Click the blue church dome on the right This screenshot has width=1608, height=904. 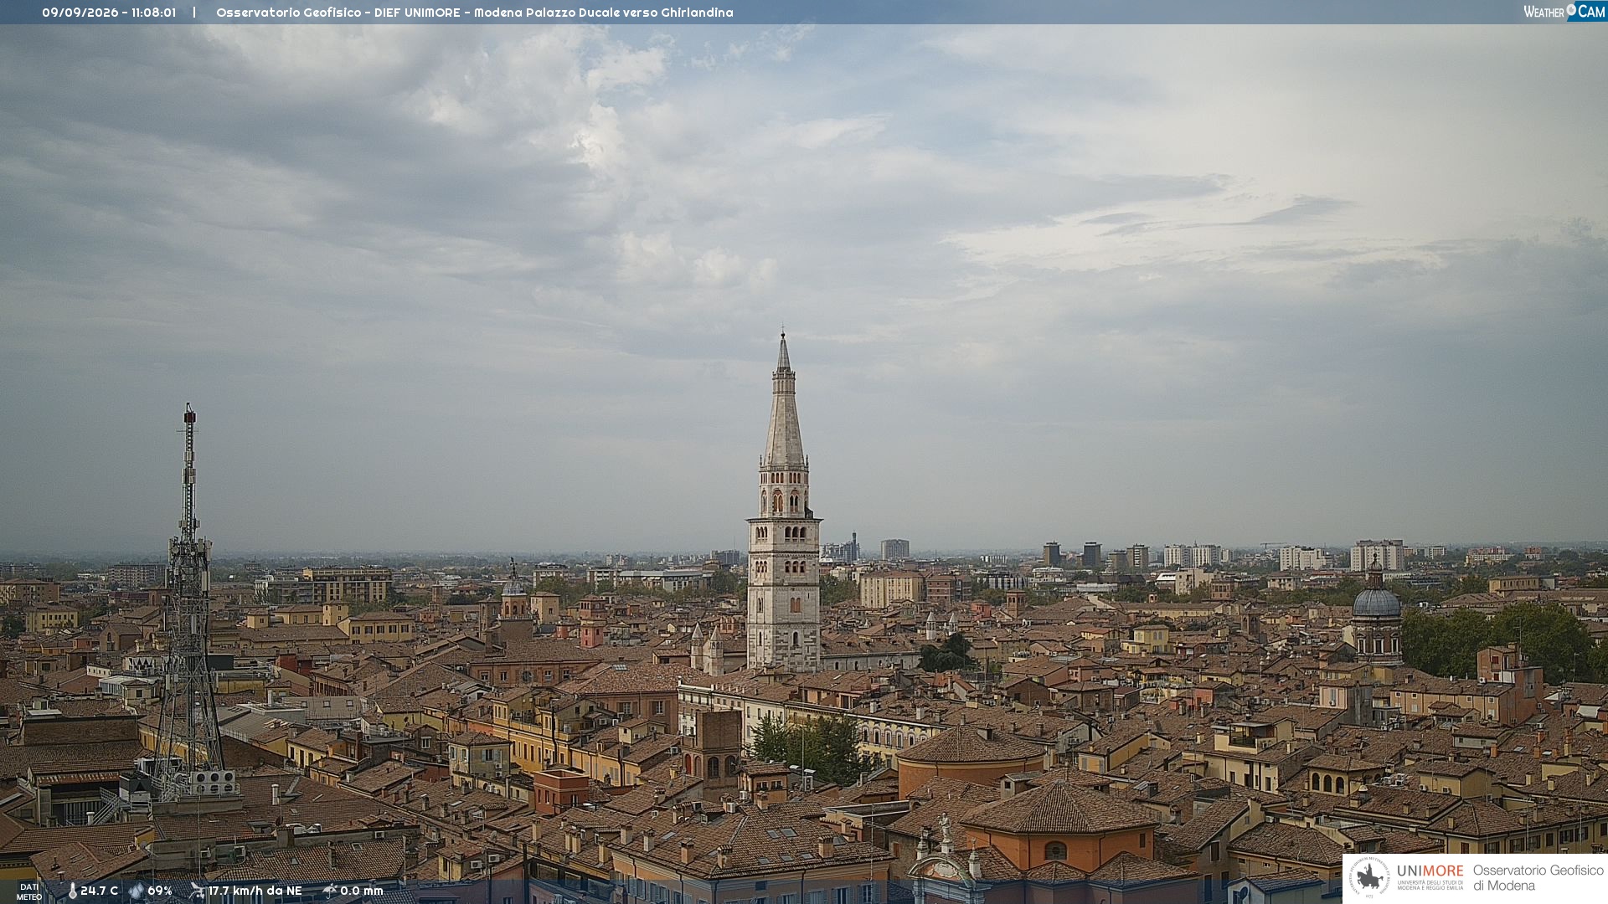pos(1376,601)
